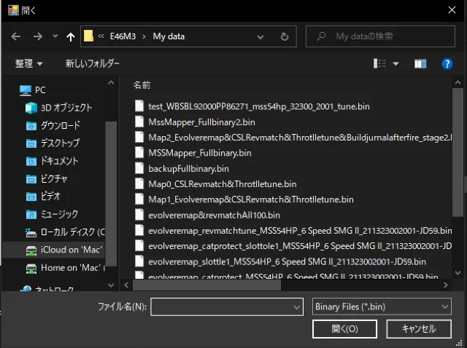Click the 開く(O) button
467x348 pixels.
click(344, 328)
